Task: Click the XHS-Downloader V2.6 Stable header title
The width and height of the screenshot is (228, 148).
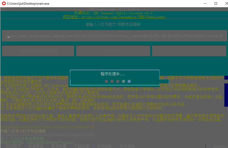Action: 114,9
